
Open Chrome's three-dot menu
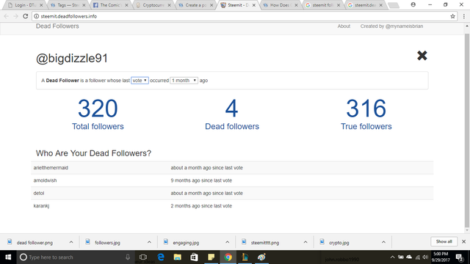[463, 16]
